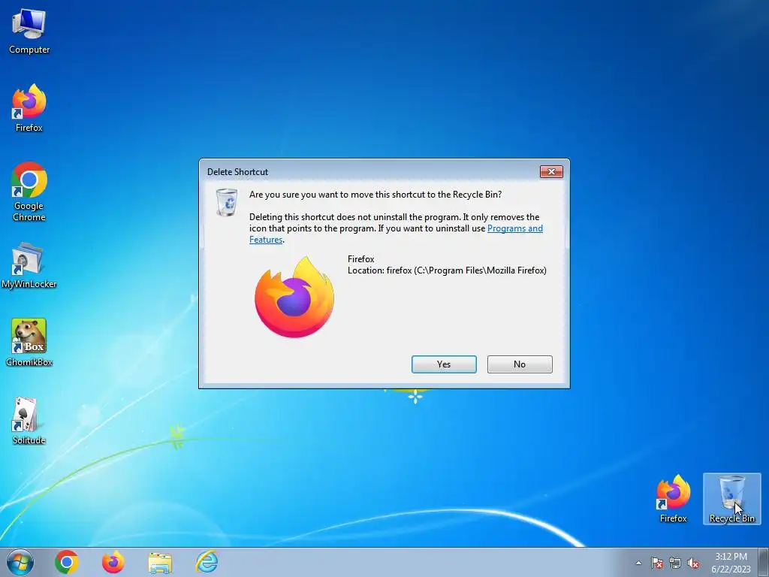Screen dimensions: 769x577
Task: Select the Computer desktop icon
Action: [29, 31]
